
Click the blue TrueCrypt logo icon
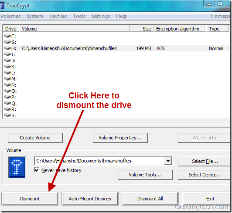(17, 167)
